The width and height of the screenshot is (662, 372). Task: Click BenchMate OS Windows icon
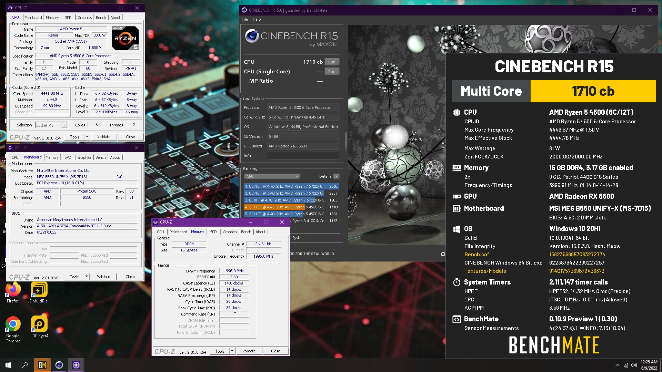457,229
